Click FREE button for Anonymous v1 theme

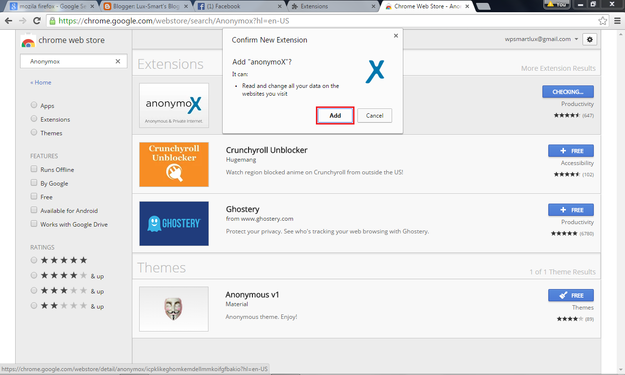[x=571, y=295]
